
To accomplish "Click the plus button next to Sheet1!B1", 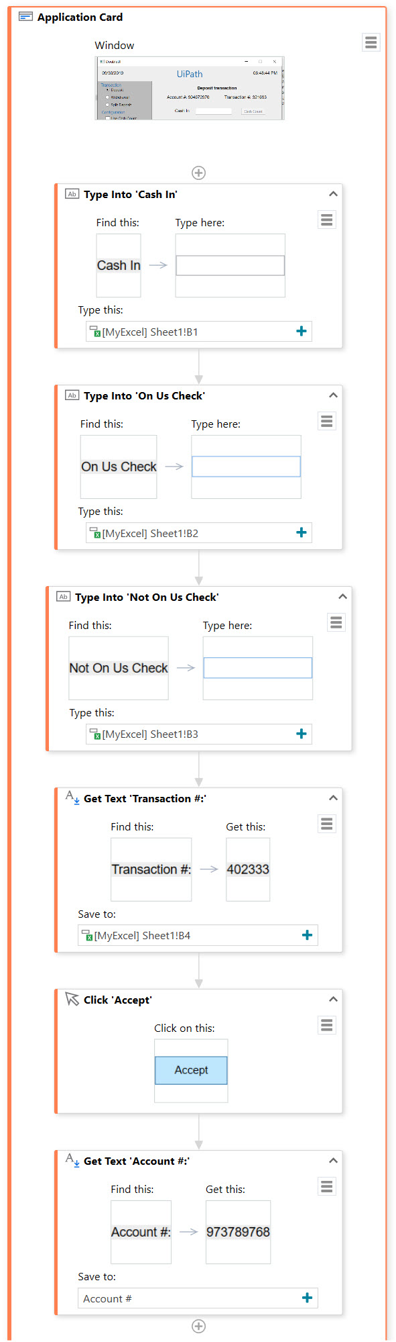I will 302,331.
